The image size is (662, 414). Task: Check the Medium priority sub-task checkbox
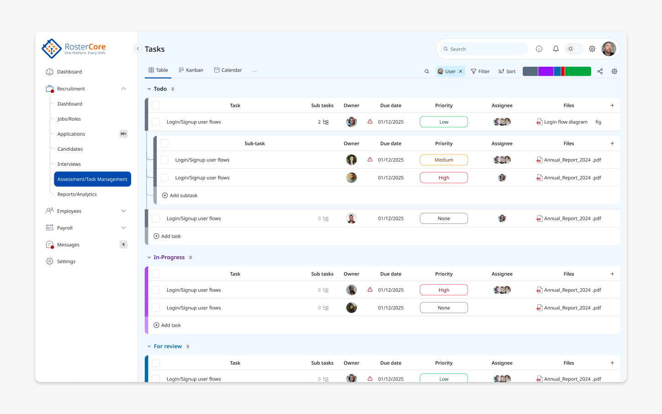pyautogui.click(x=164, y=160)
